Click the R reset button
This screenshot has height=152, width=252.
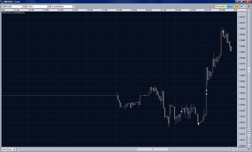[249, 149]
